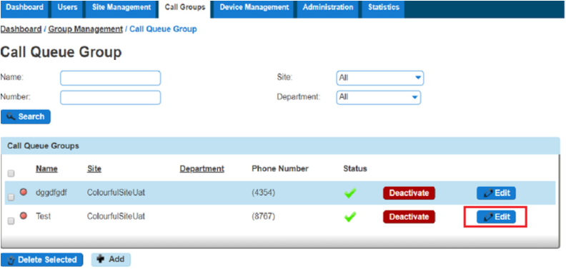Select the Call Groups tab
The height and width of the screenshot is (269, 566).
tap(185, 9)
